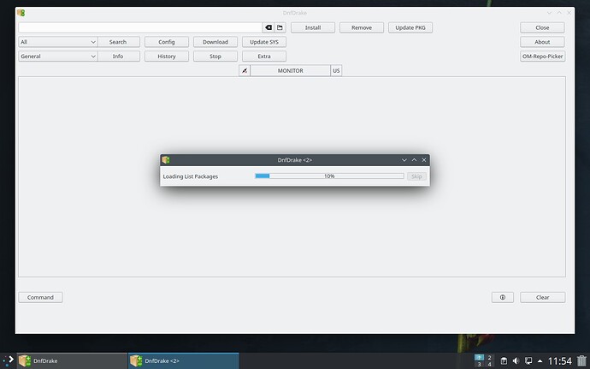Click the 11:54 clock in the panel
Viewport: 590px width, 369px height.
(x=559, y=361)
